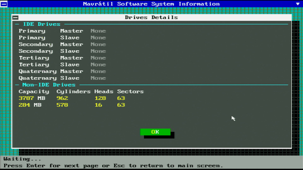The width and height of the screenshot is (303, 170).
Task: Click the 63 sectors value in the 3787 MB row
Action: [x=121, y=98]
